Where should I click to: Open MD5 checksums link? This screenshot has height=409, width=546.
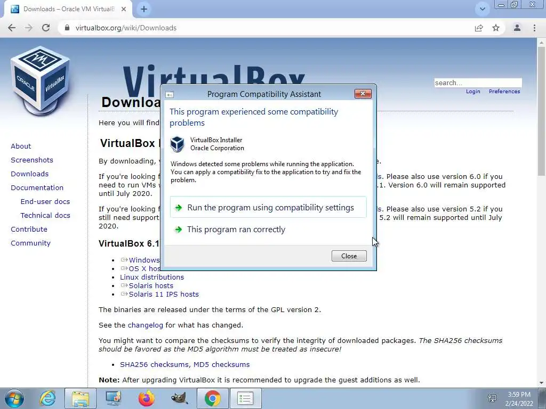[221, 364]
